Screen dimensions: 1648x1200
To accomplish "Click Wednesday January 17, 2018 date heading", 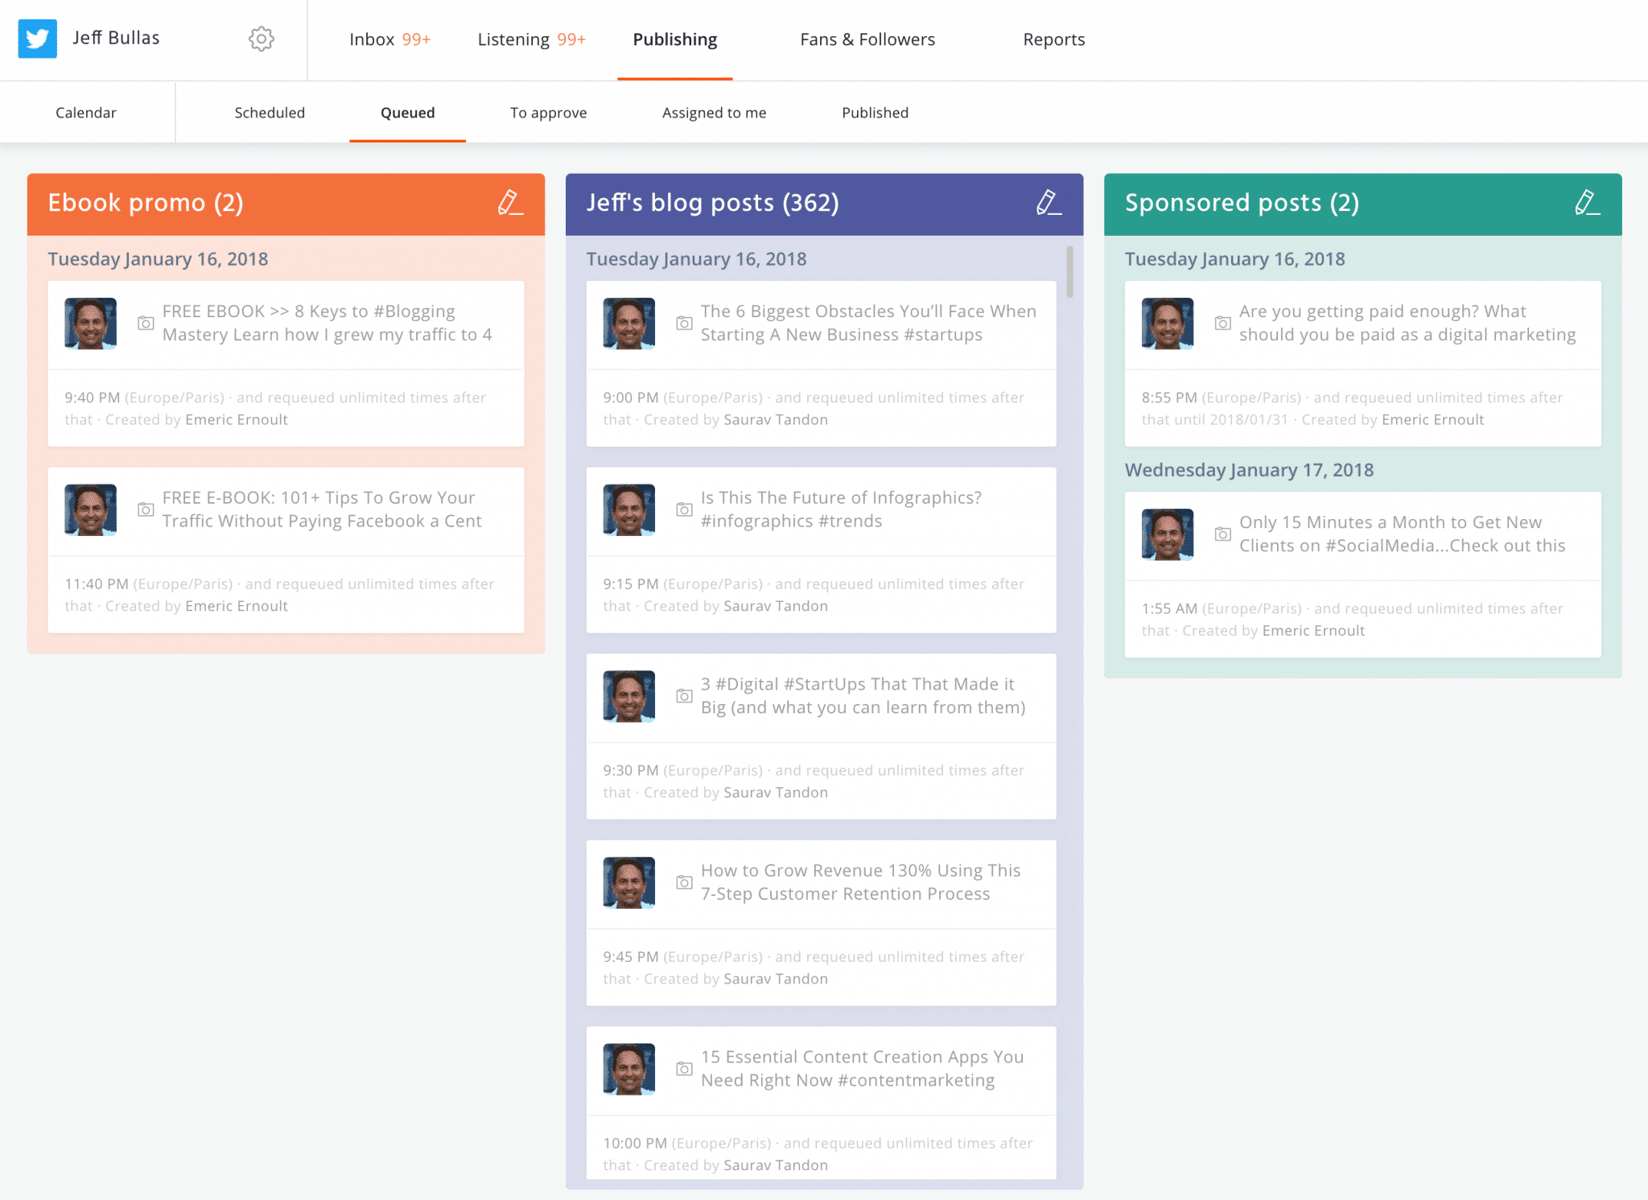I will pyautogui.click(x=1249, y=470).
